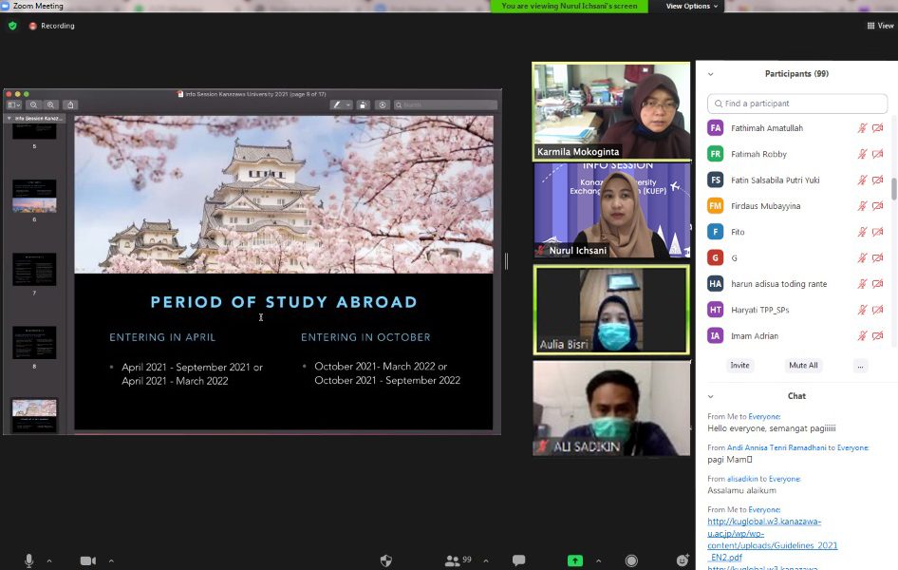Open the more options menu beside Mute All

pos(860,365)
